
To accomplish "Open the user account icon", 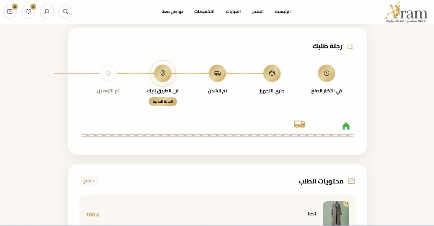I will (47, 12).
